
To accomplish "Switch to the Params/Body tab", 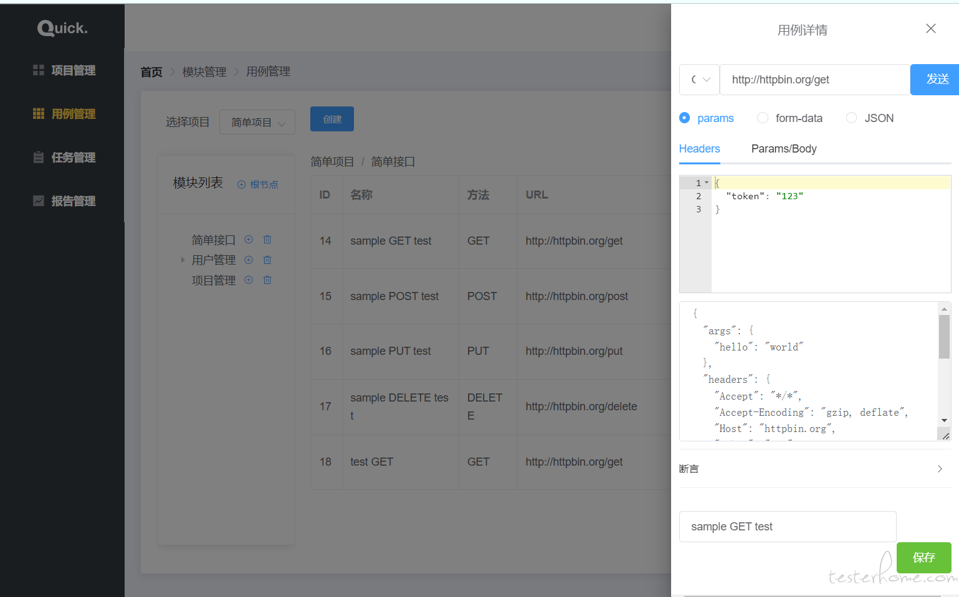I will (783, 149).
